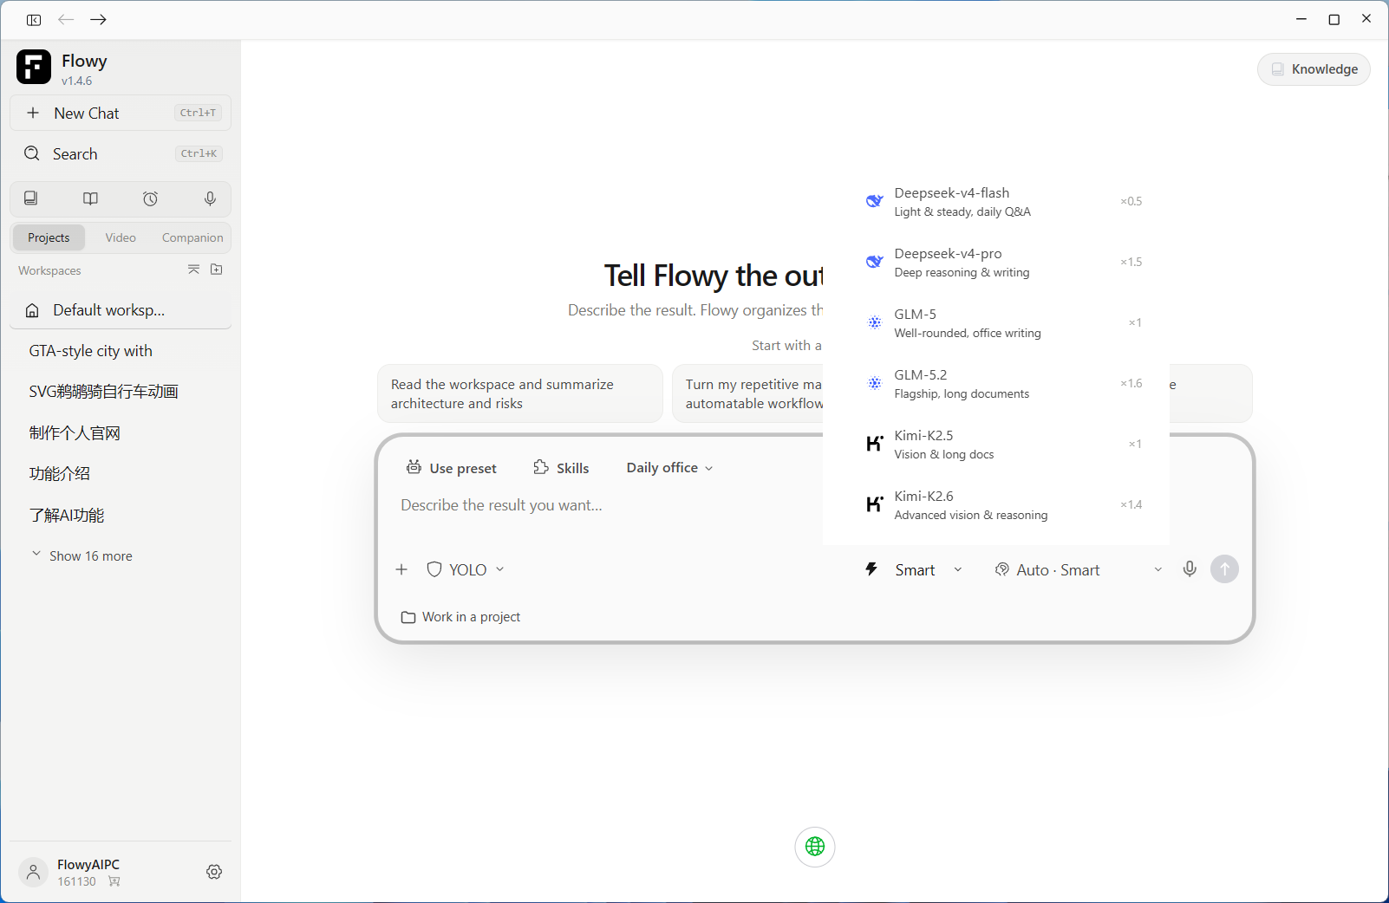Click the plus attach icon in composer

401,569
